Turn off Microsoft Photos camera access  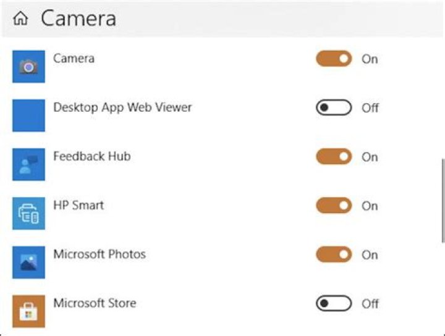pyautogui.click(x=334, y=254)
